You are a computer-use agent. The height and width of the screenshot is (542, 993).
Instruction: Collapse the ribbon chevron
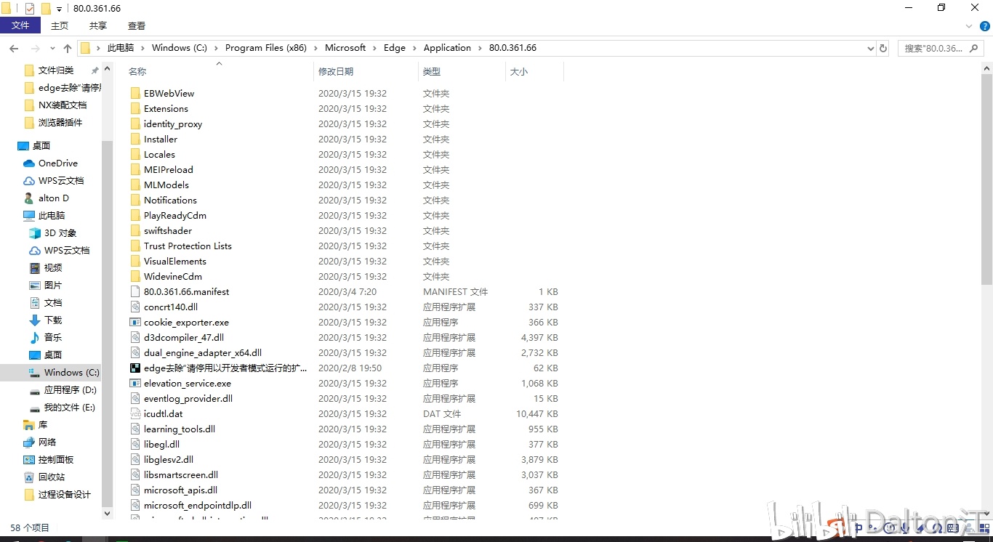tap(969, 26)
